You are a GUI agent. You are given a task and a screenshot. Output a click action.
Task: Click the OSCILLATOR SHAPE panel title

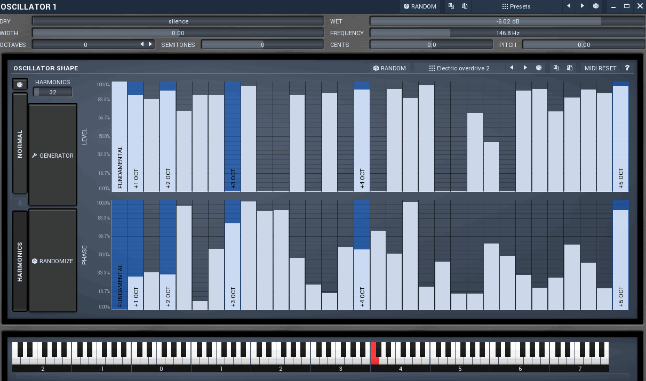pyautogui.click(x=46, y=68)
